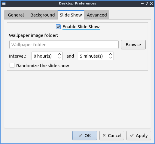Screen dimensions: 155x144
Task: Cancel the preferences changes
Action: point(112,136)
